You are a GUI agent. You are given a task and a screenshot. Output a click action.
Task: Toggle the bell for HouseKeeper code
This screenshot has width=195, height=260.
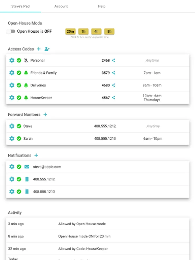(x=26, y=98)
